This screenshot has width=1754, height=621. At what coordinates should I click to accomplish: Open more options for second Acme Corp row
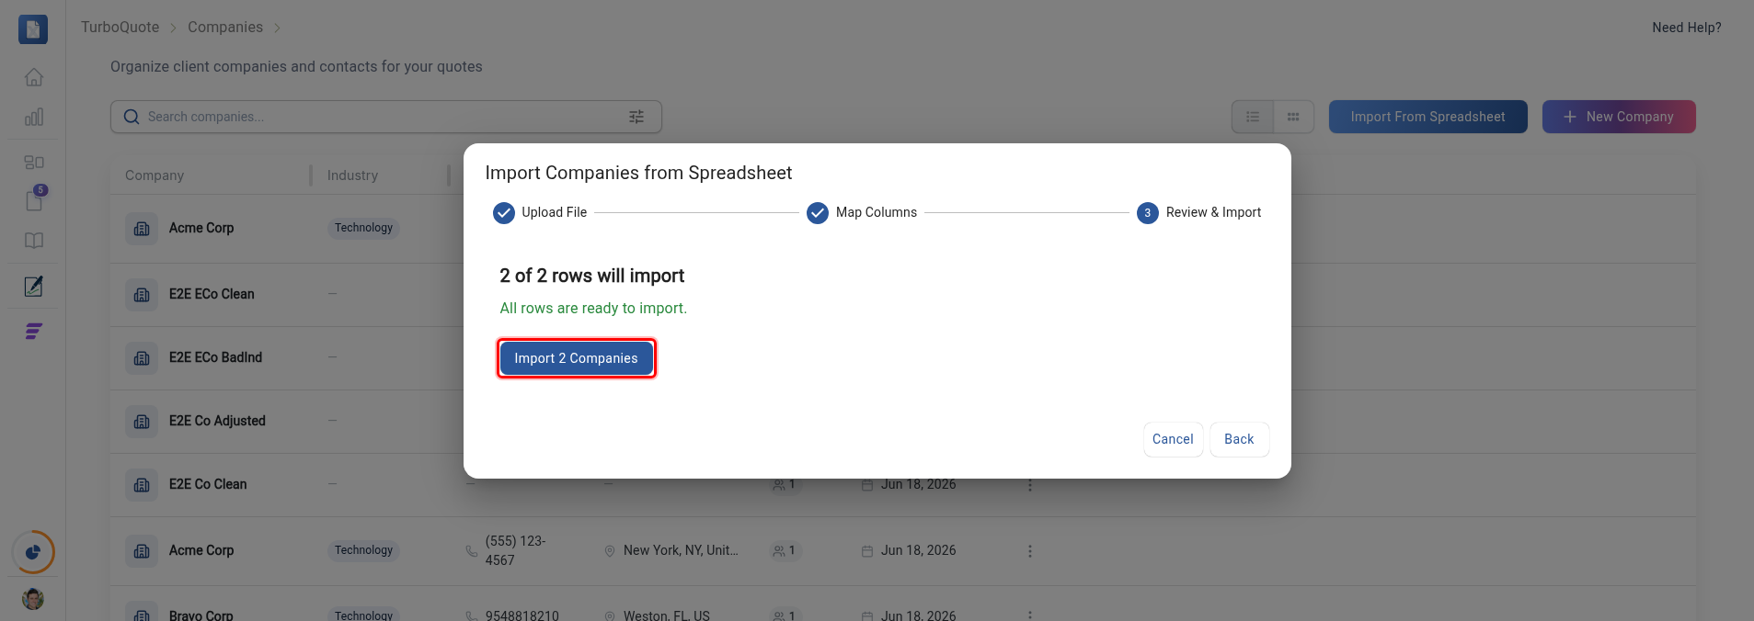(1030, 551)
